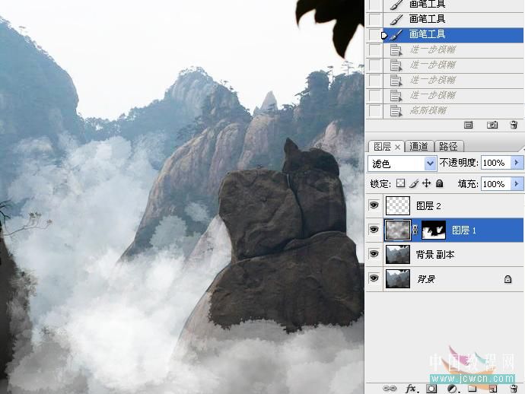Select the 背景 副本 layer thumbnail

[398, 254]
